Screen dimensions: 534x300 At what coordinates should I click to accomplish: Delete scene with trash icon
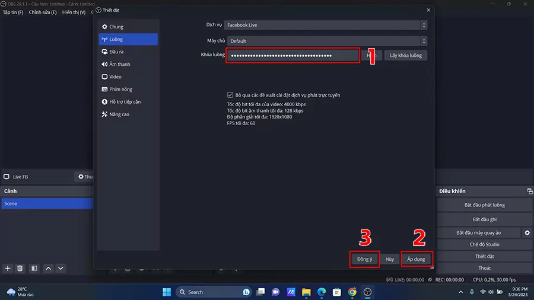[x=20, y=269]
